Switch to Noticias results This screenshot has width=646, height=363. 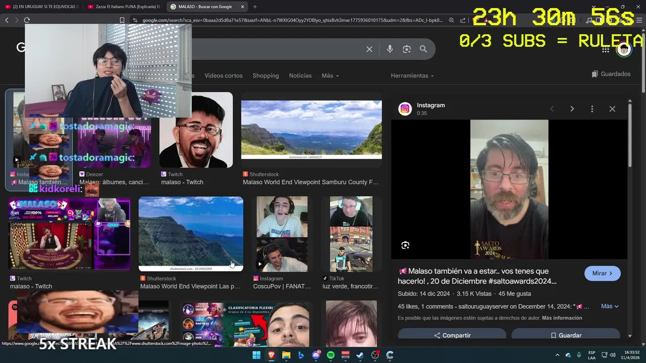pos(300,76)
